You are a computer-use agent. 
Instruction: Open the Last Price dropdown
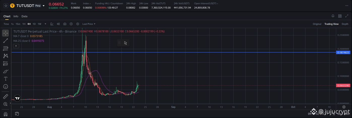pyautogui.click(x=89, y=24)
